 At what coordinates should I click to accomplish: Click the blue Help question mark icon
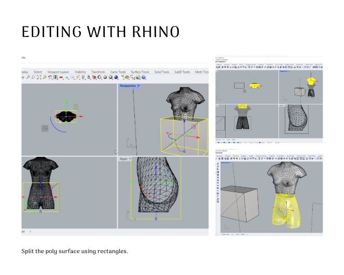point(144,77)
